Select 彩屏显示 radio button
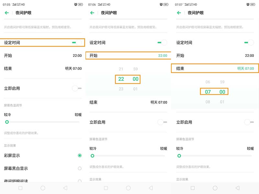 (x=80, y=156)
